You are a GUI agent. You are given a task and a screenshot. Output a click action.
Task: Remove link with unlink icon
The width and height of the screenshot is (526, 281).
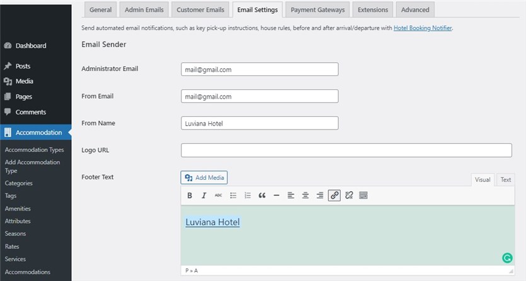[x=349, y=196]
